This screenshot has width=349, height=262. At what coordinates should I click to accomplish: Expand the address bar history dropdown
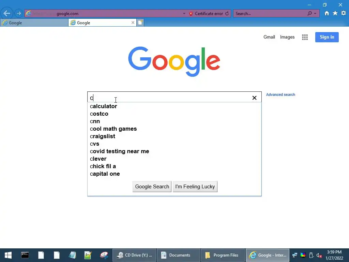click(x=184, y=14)
